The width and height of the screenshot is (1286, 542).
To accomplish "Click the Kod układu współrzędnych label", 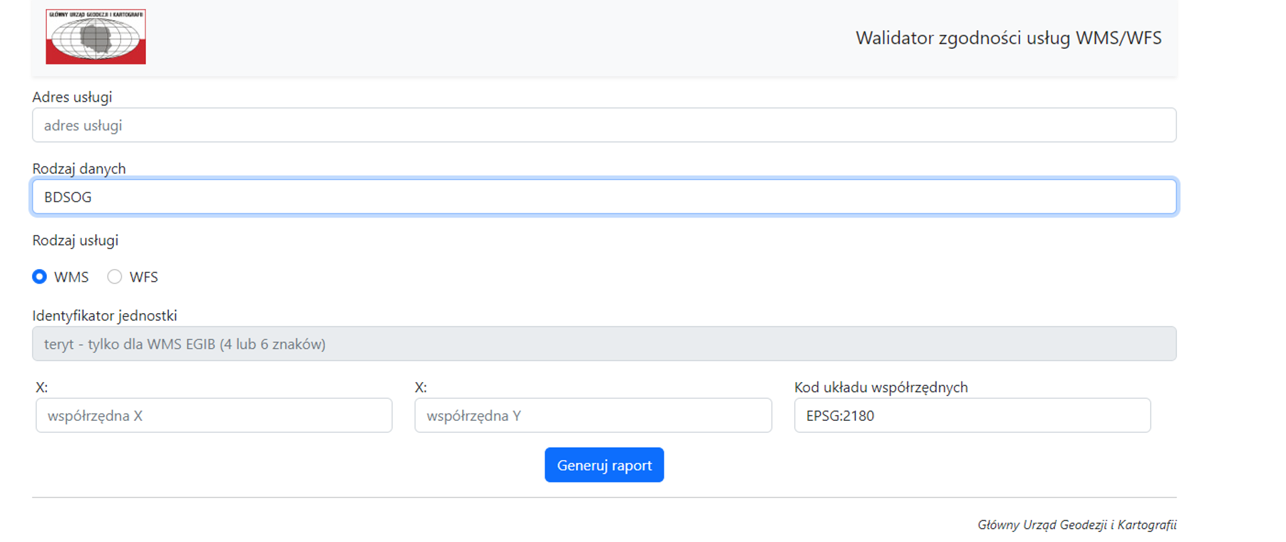I will (x=881, y=387).
